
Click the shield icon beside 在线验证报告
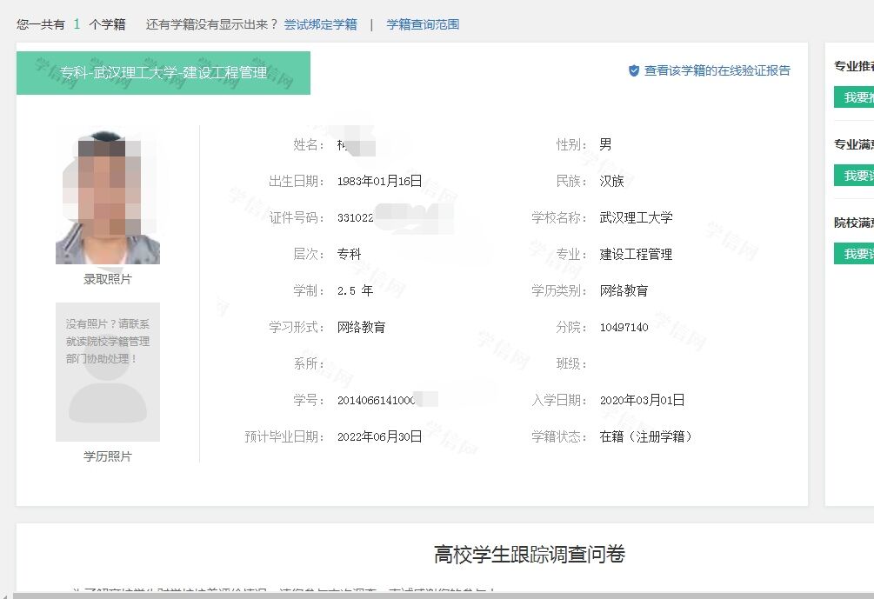(634, 70)
